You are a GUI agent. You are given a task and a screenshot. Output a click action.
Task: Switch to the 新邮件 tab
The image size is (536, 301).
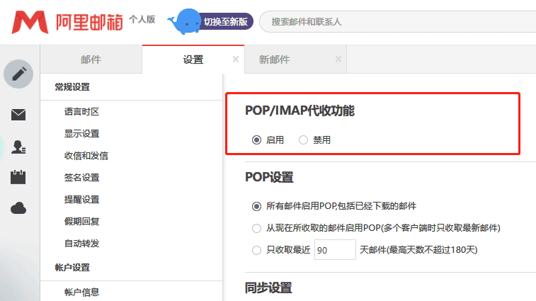tap(275, 59)
